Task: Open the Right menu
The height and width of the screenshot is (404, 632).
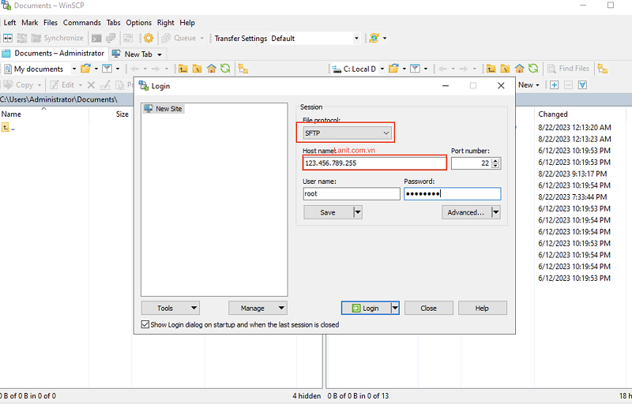Action: click(166, 23)
